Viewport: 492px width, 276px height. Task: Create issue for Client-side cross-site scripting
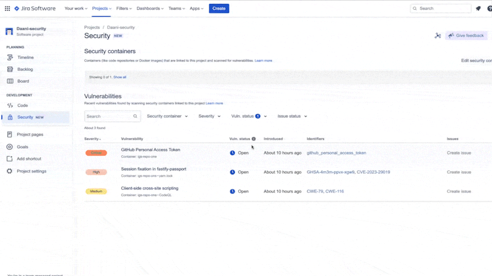pos(459,191)
